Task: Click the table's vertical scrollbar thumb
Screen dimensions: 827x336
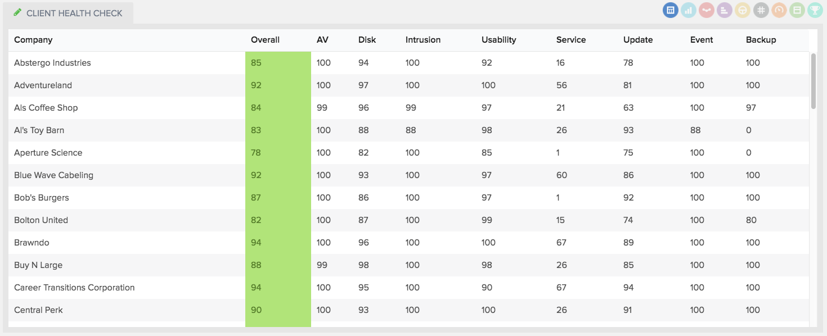Action: [x=813, y=81]
